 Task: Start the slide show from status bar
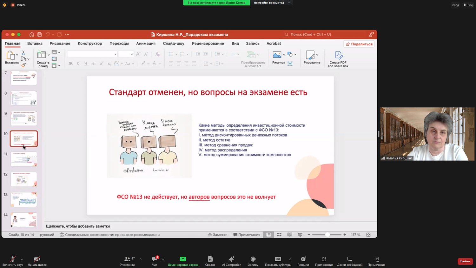(x=300, y=235)
